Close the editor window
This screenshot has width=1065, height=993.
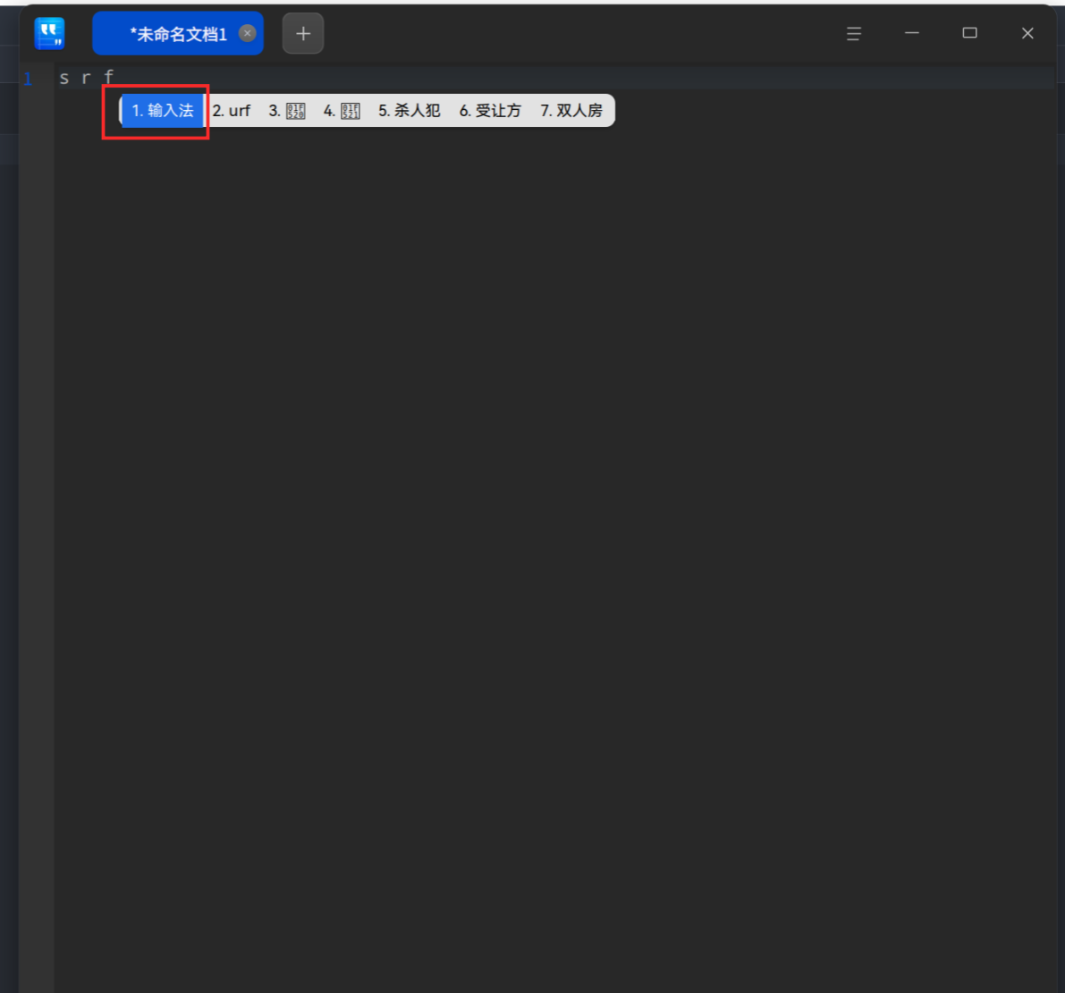(x=1027, y=32)
